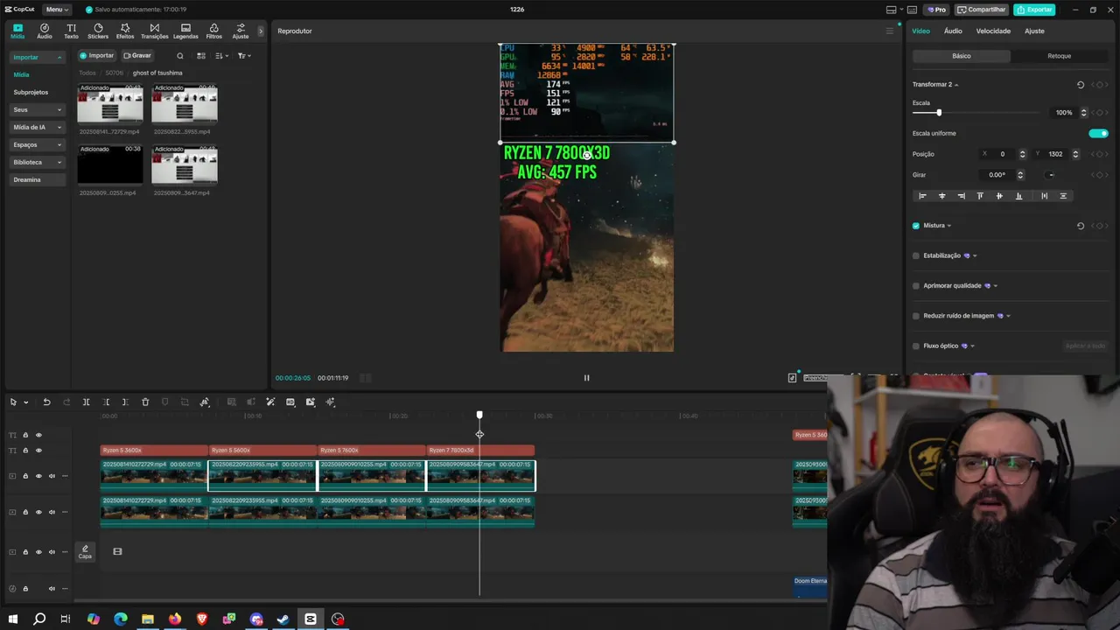Click the media search magnifier icon
Screen dimensions: 1120x630
[x=180, y=56]
